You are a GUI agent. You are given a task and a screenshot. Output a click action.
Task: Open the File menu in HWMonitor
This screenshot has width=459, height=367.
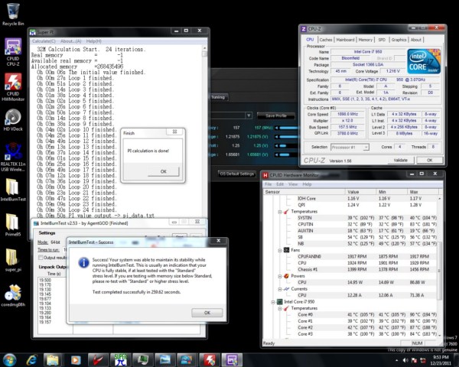(x=269, y=184)
